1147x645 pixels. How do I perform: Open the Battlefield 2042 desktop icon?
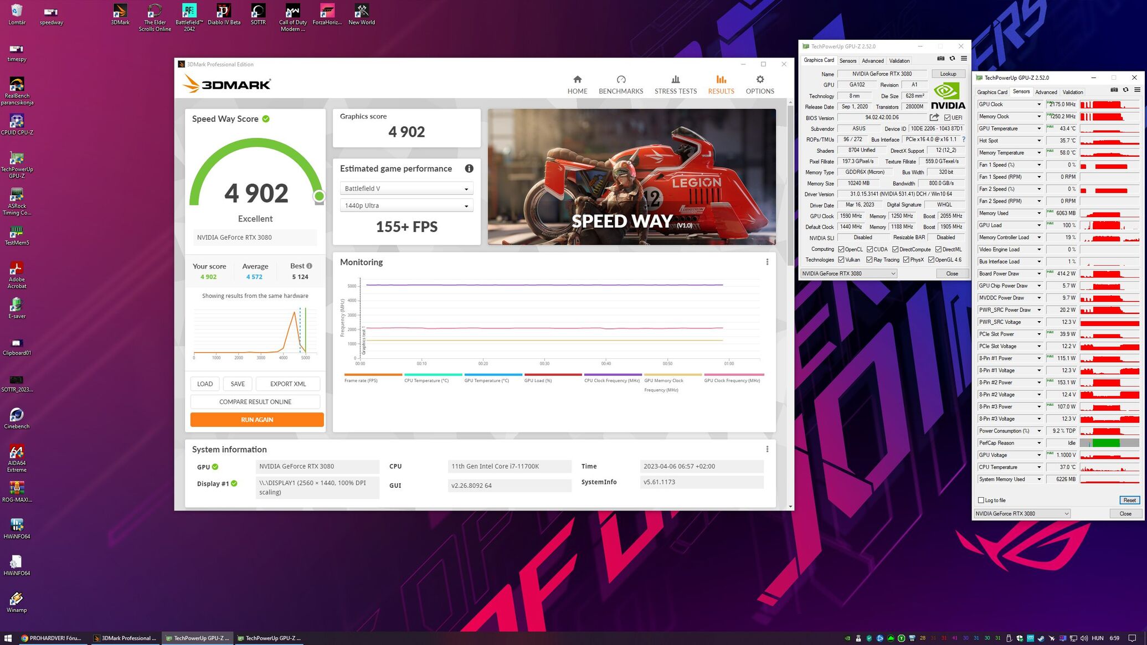click(189, 17)
